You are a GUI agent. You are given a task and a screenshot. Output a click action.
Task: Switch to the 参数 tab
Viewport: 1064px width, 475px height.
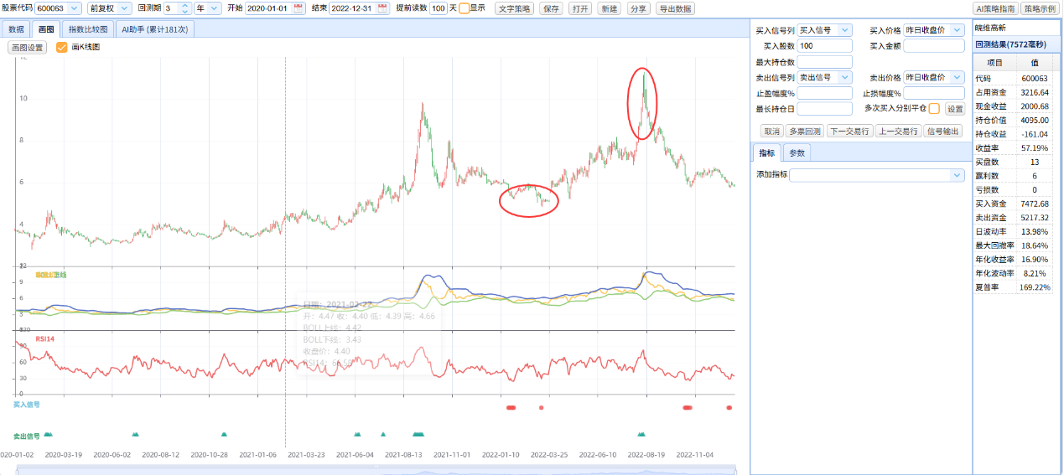click(x=797, y=153)
